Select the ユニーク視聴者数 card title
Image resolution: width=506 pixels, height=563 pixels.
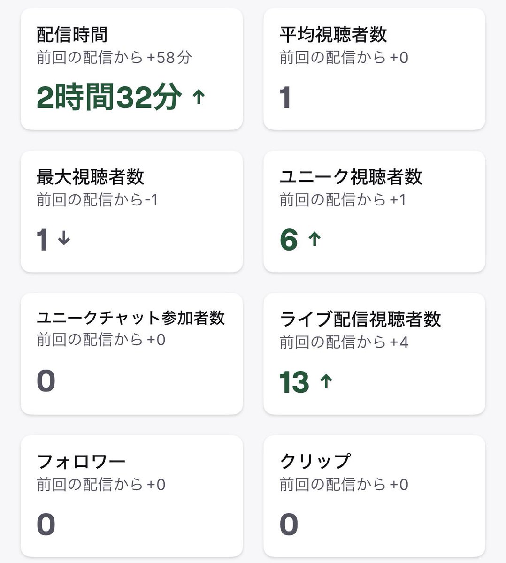(351, 177)
